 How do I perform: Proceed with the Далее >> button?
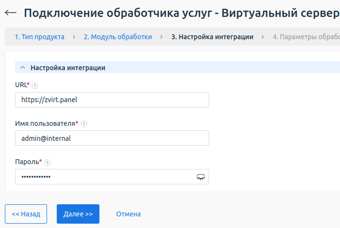(78, 213)
